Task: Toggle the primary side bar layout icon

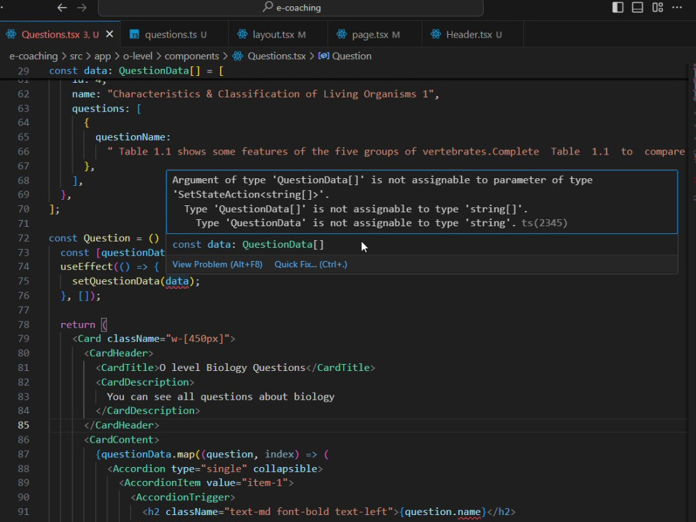Action: (617, 7)
